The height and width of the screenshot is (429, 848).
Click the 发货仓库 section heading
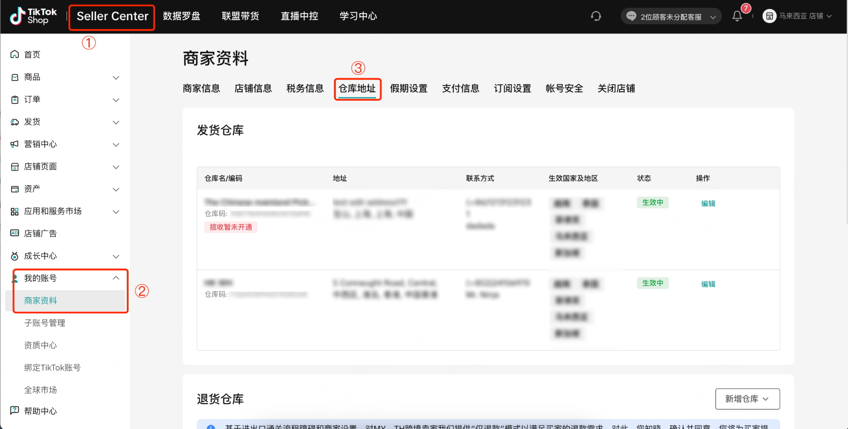coord(220,130)
